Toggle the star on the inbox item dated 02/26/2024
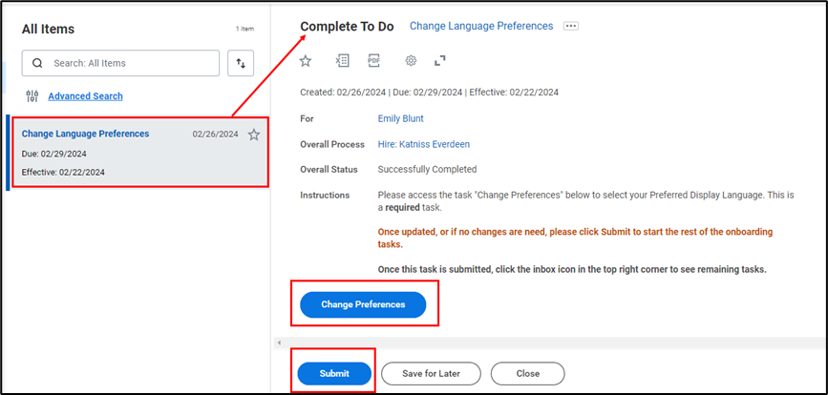 click(254, 135)
